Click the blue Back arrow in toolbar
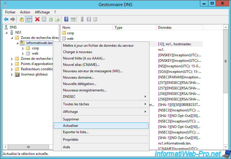The height and width of the screenshot is (159, 231). point(6,19)
